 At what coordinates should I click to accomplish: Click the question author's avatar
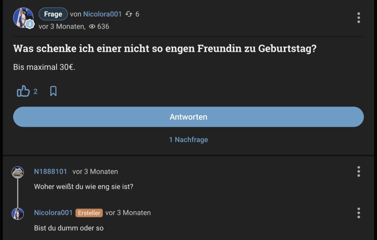pyautogui.click(x=22, y=17)
